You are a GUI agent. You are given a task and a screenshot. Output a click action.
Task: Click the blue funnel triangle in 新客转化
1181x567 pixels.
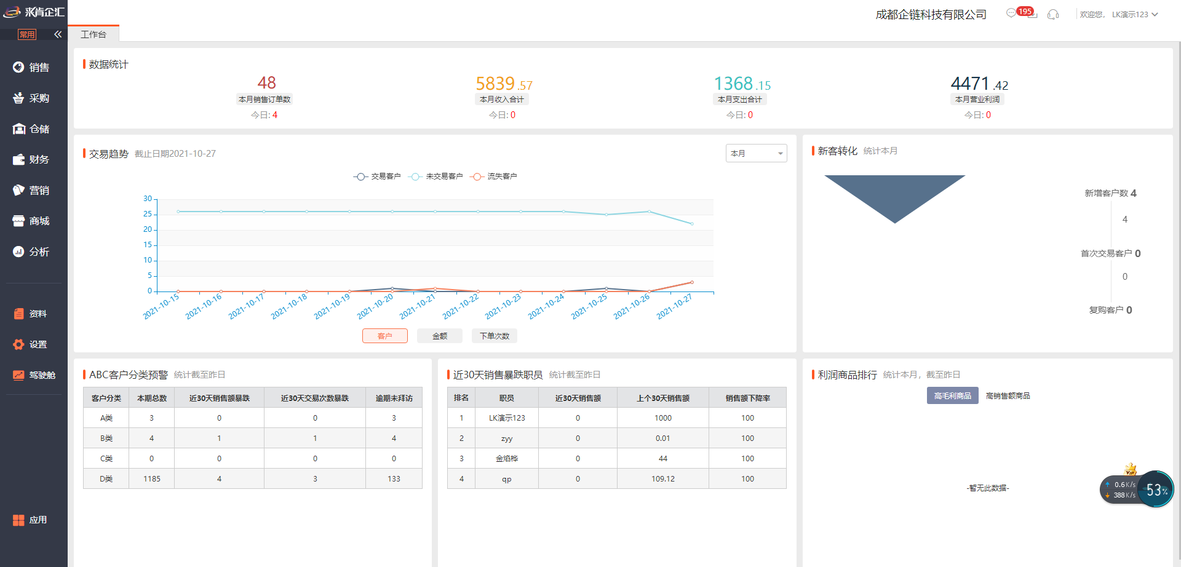pos(894,192)
